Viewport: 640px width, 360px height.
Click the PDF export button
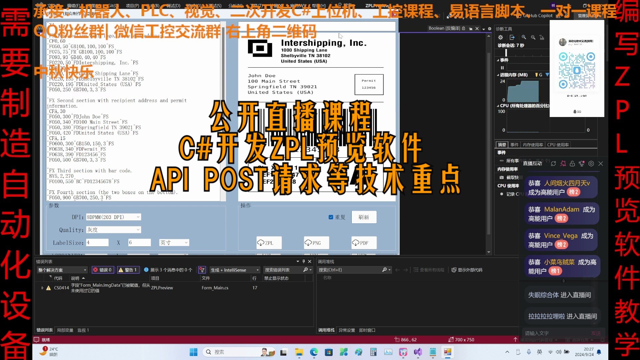click(x=363, y=243)
